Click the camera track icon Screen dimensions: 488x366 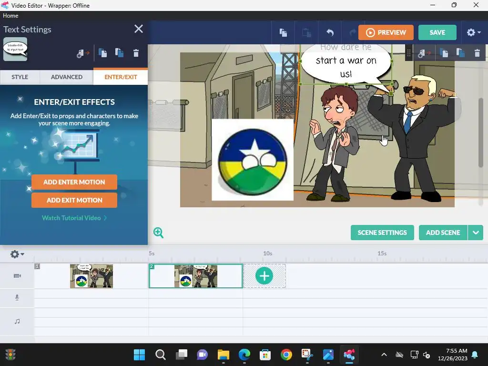pyautogui.click(x=17, y=276)
